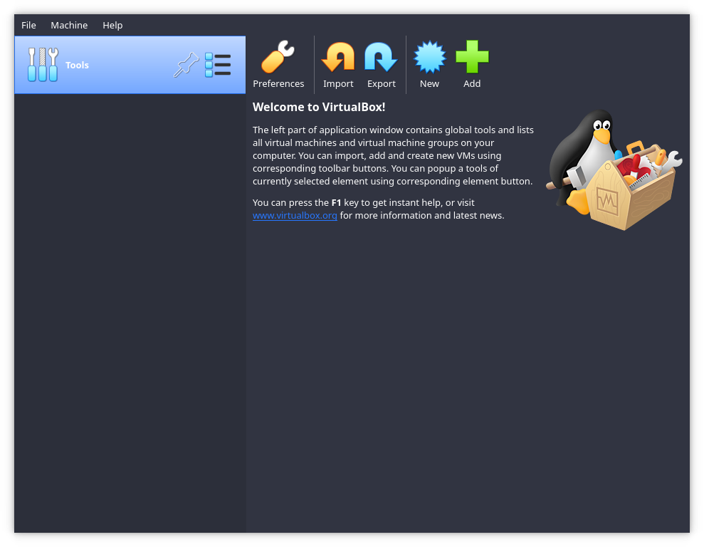Open the Tools list menu icon
This screenshot has width=704, height=547.
click(218, 65)
